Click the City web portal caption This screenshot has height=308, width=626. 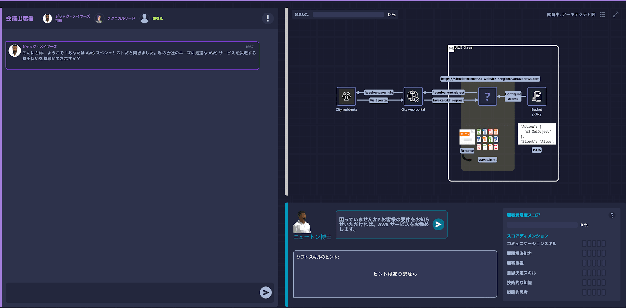pyautogui.click(x=413, y=109)
